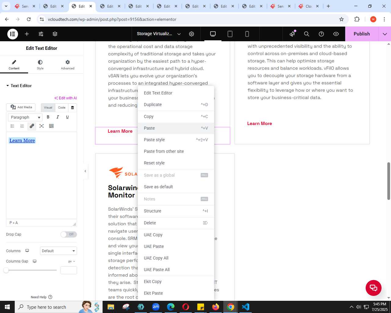Click Edit with AI link
The height and width of the screenshot is (313, 391).
(x=66, y=98)
